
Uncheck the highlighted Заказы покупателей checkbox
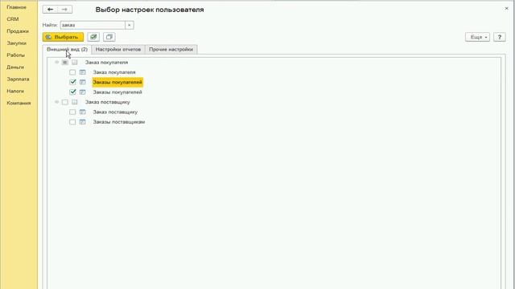pyautogui.click(x=72, y=82)
